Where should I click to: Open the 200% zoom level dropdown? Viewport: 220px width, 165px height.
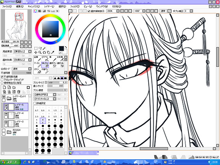(118, 11)
